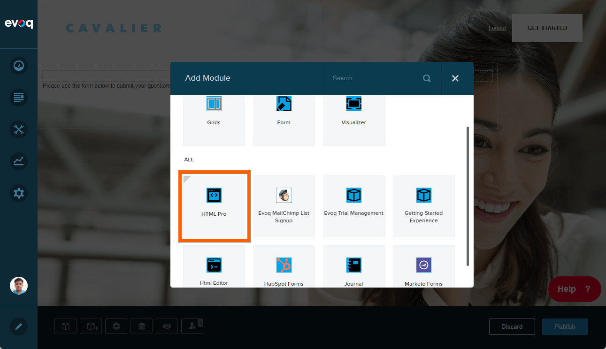This screenshot has height=349, width=606.
Task: Close the Add Module dialog
Action: [455, 78]
